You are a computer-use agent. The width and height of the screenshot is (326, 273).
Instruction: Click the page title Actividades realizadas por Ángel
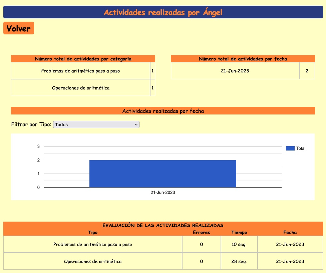[x=163, y=12]
